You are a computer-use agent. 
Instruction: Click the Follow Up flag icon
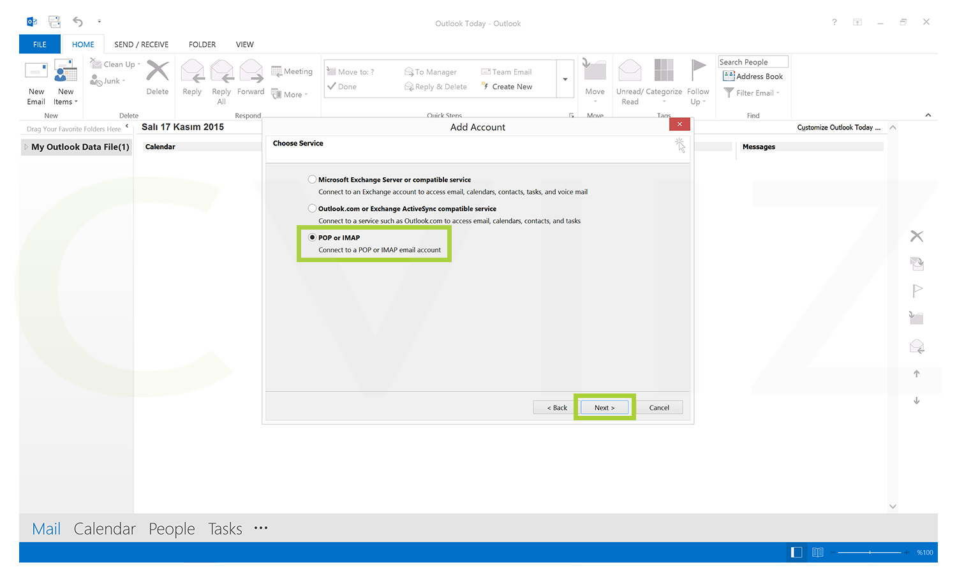pyautogui.click(x=698, y=70)
